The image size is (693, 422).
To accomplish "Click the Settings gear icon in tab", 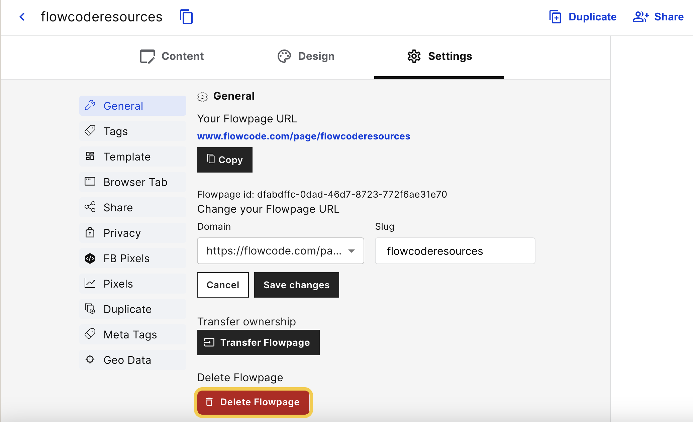I will click(414, 56).
